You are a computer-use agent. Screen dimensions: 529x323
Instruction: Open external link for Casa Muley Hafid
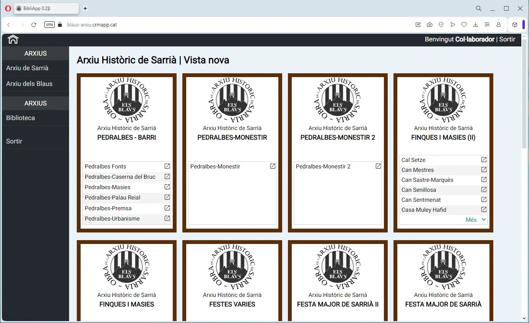click(484, 209)
